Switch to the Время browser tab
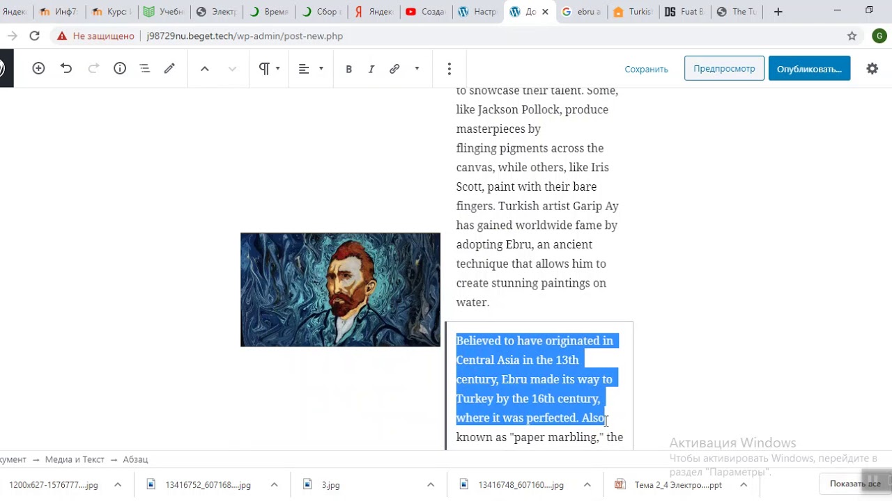Image resolution: width=892 pixels, height=501 pixels. [x=269, y=12]
